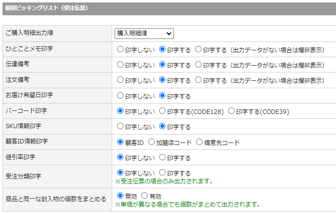Select CODE39 barcode printing option

click(231, 111)
